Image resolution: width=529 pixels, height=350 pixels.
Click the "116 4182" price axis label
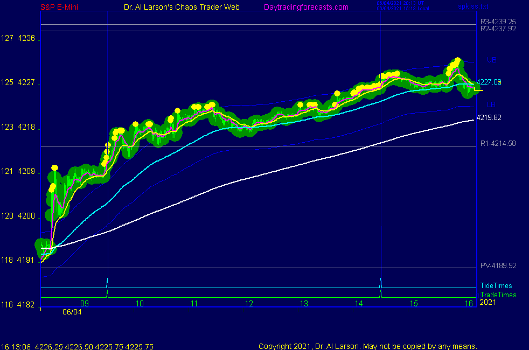coord(18,305)
